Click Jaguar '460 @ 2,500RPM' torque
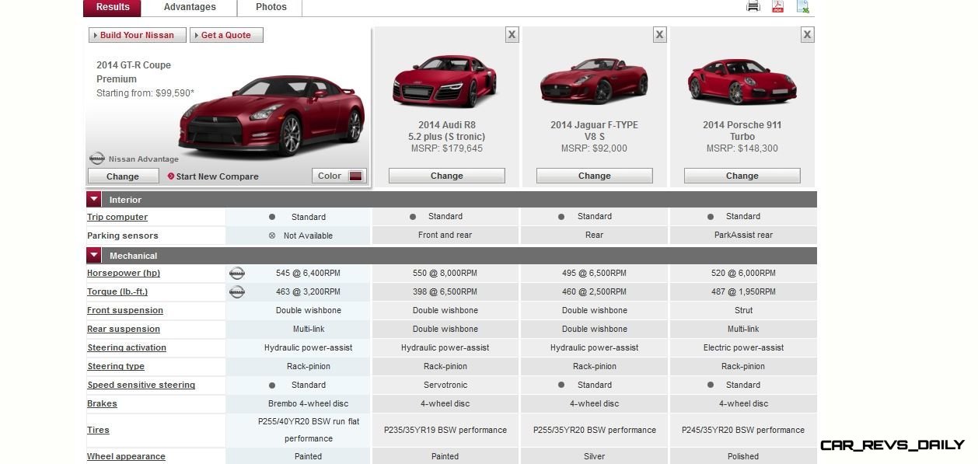 click(x=595, y=291)
